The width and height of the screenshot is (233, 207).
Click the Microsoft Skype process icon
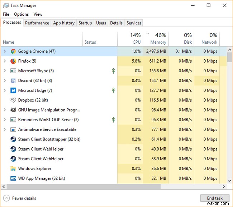13,71
